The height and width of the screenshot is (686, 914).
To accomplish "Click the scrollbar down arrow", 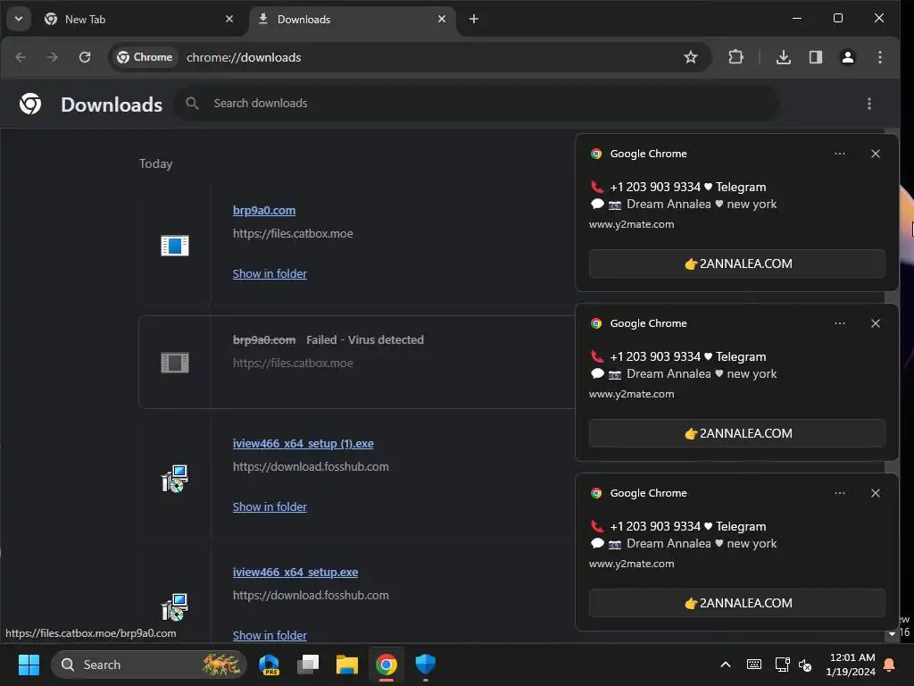I will pyautogui.click(x=892, y=634).
